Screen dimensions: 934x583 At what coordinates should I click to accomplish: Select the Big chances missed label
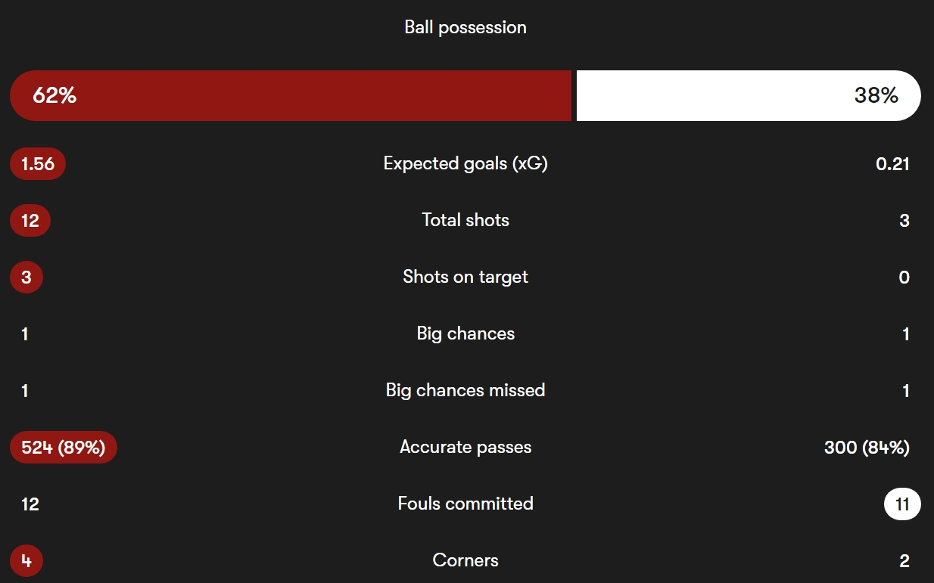[465, 390]
